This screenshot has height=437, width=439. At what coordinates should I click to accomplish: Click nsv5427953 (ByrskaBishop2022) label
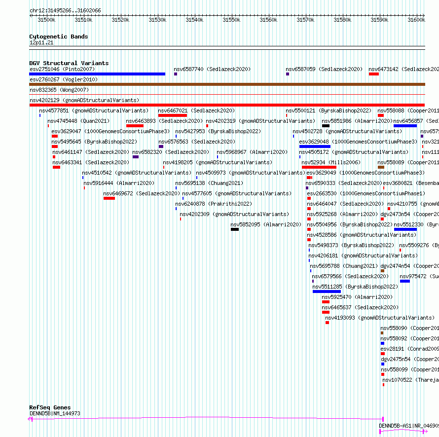pyautogui.click(x=218, y=131)
